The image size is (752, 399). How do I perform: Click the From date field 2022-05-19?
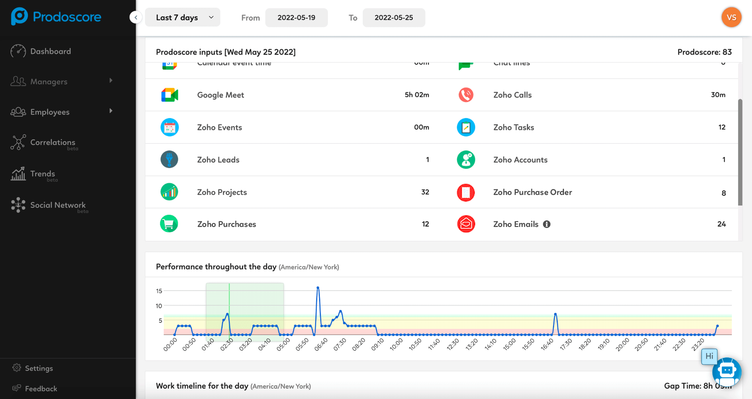point(296,18)
